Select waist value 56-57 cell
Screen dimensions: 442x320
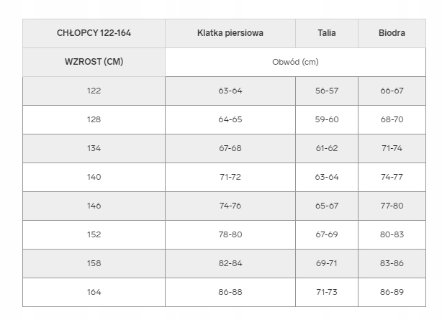click(327, 91)
